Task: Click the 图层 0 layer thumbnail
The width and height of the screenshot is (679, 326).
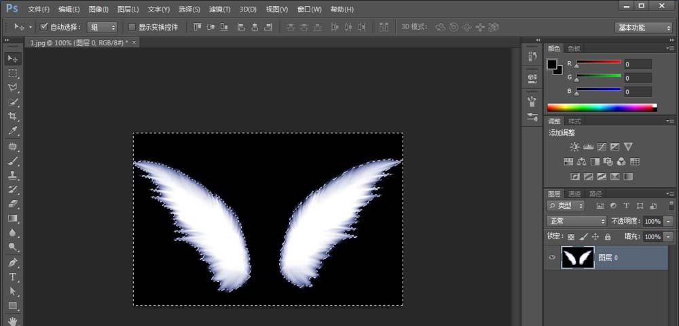Action: pos(578,258)
